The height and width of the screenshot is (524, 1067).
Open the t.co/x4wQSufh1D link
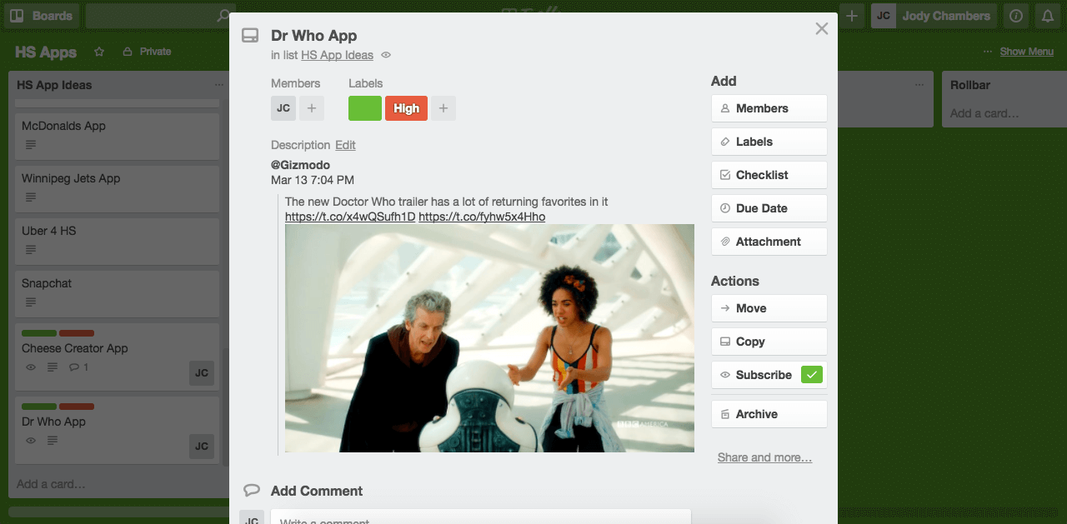click(x=350, y=217)
